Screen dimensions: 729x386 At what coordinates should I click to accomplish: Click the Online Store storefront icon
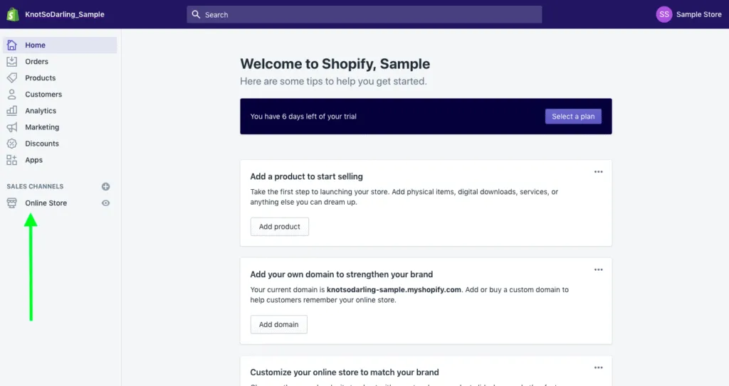coord(11,203)
